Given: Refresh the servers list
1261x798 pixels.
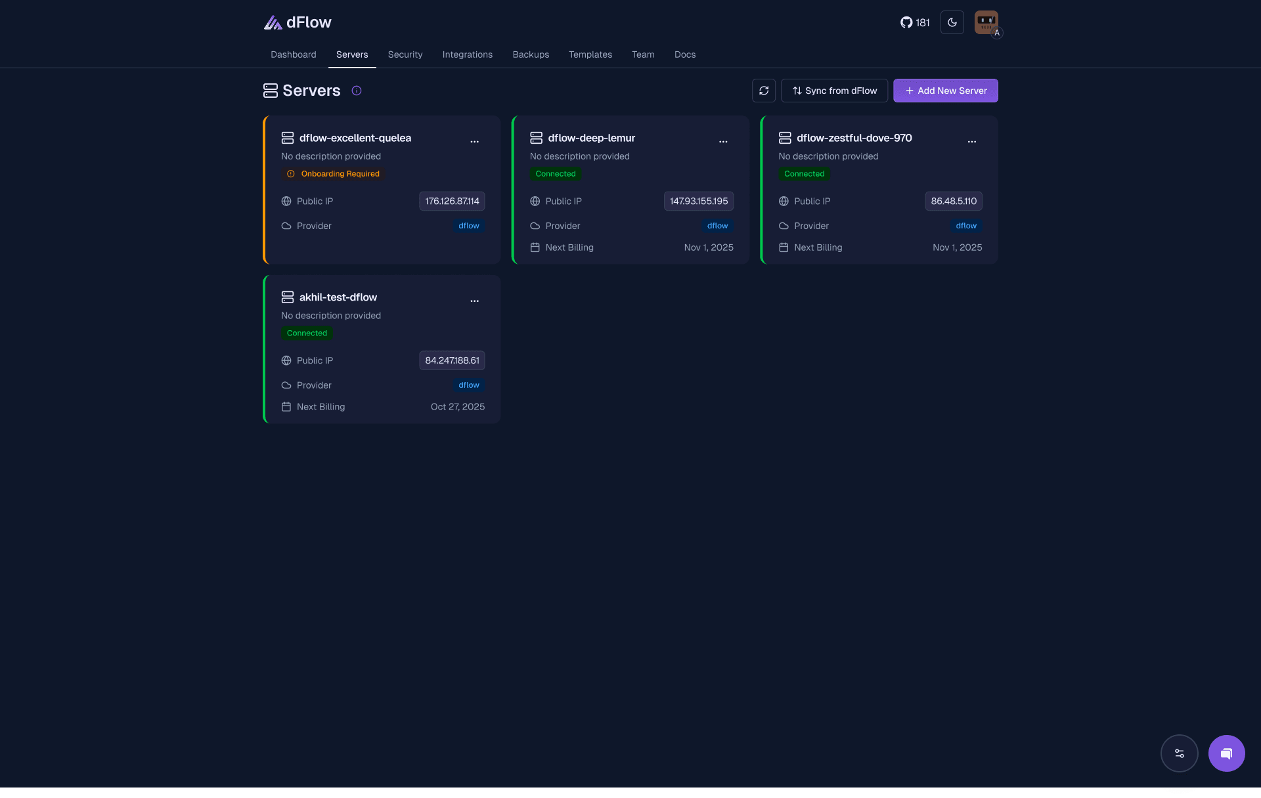Looking at the screenshot, I should [x=763, y=91].
